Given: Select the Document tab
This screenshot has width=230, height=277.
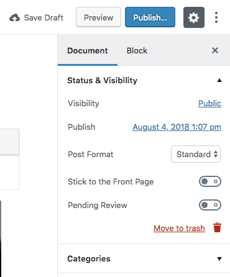Looking at the screenshot, I should pyautogui.click(x=88, y=50).
